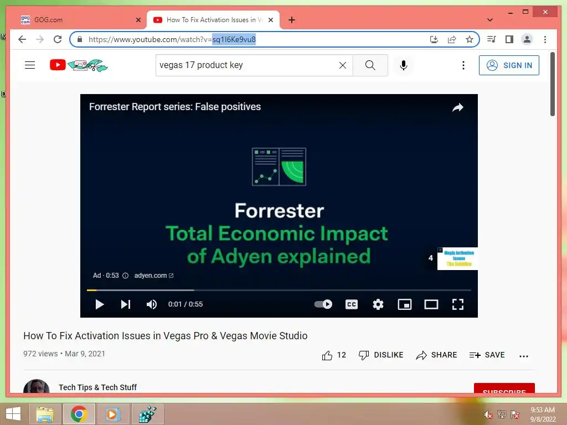This screenshot has height=425, width=567.
Task: Open media player taskbar icon
Action: (x=113, y=414)
